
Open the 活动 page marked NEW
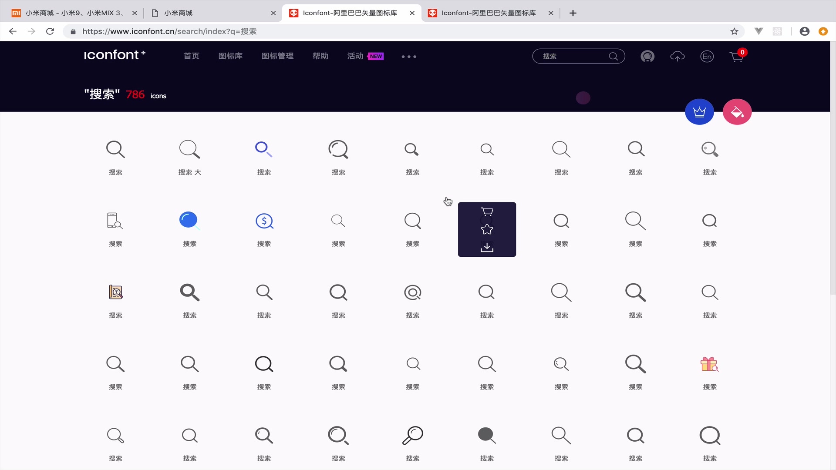pos(354,56)
